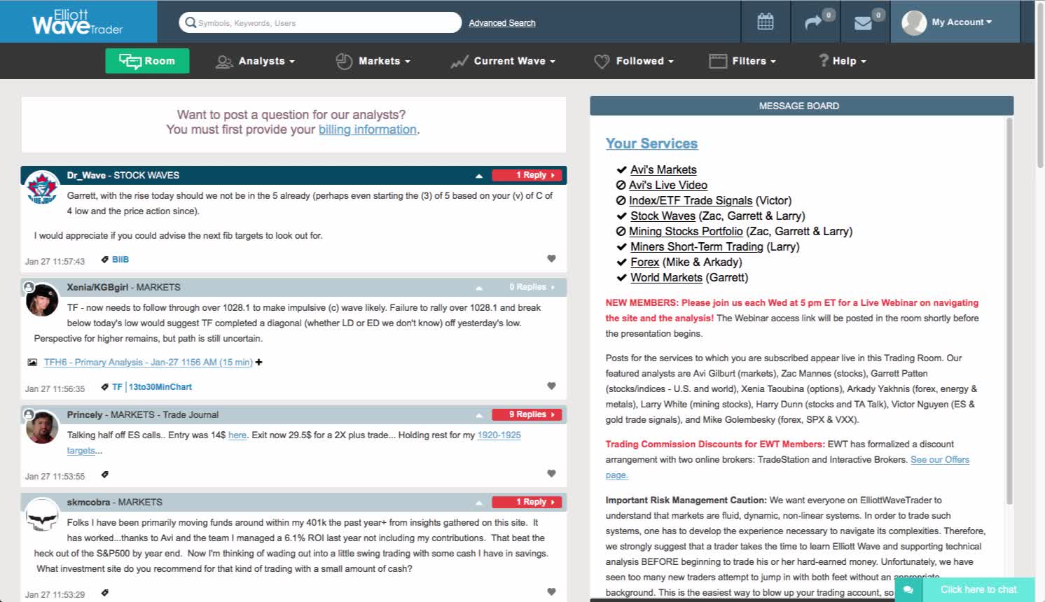Click the main page vertical scrollbar

pos(1040,84)
